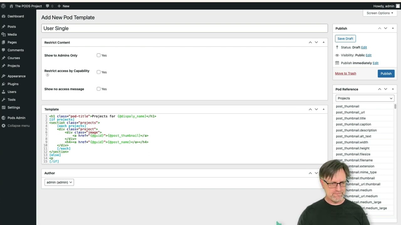Move Template panel up
The image size is (401, 225).
(x=310, y=109)
